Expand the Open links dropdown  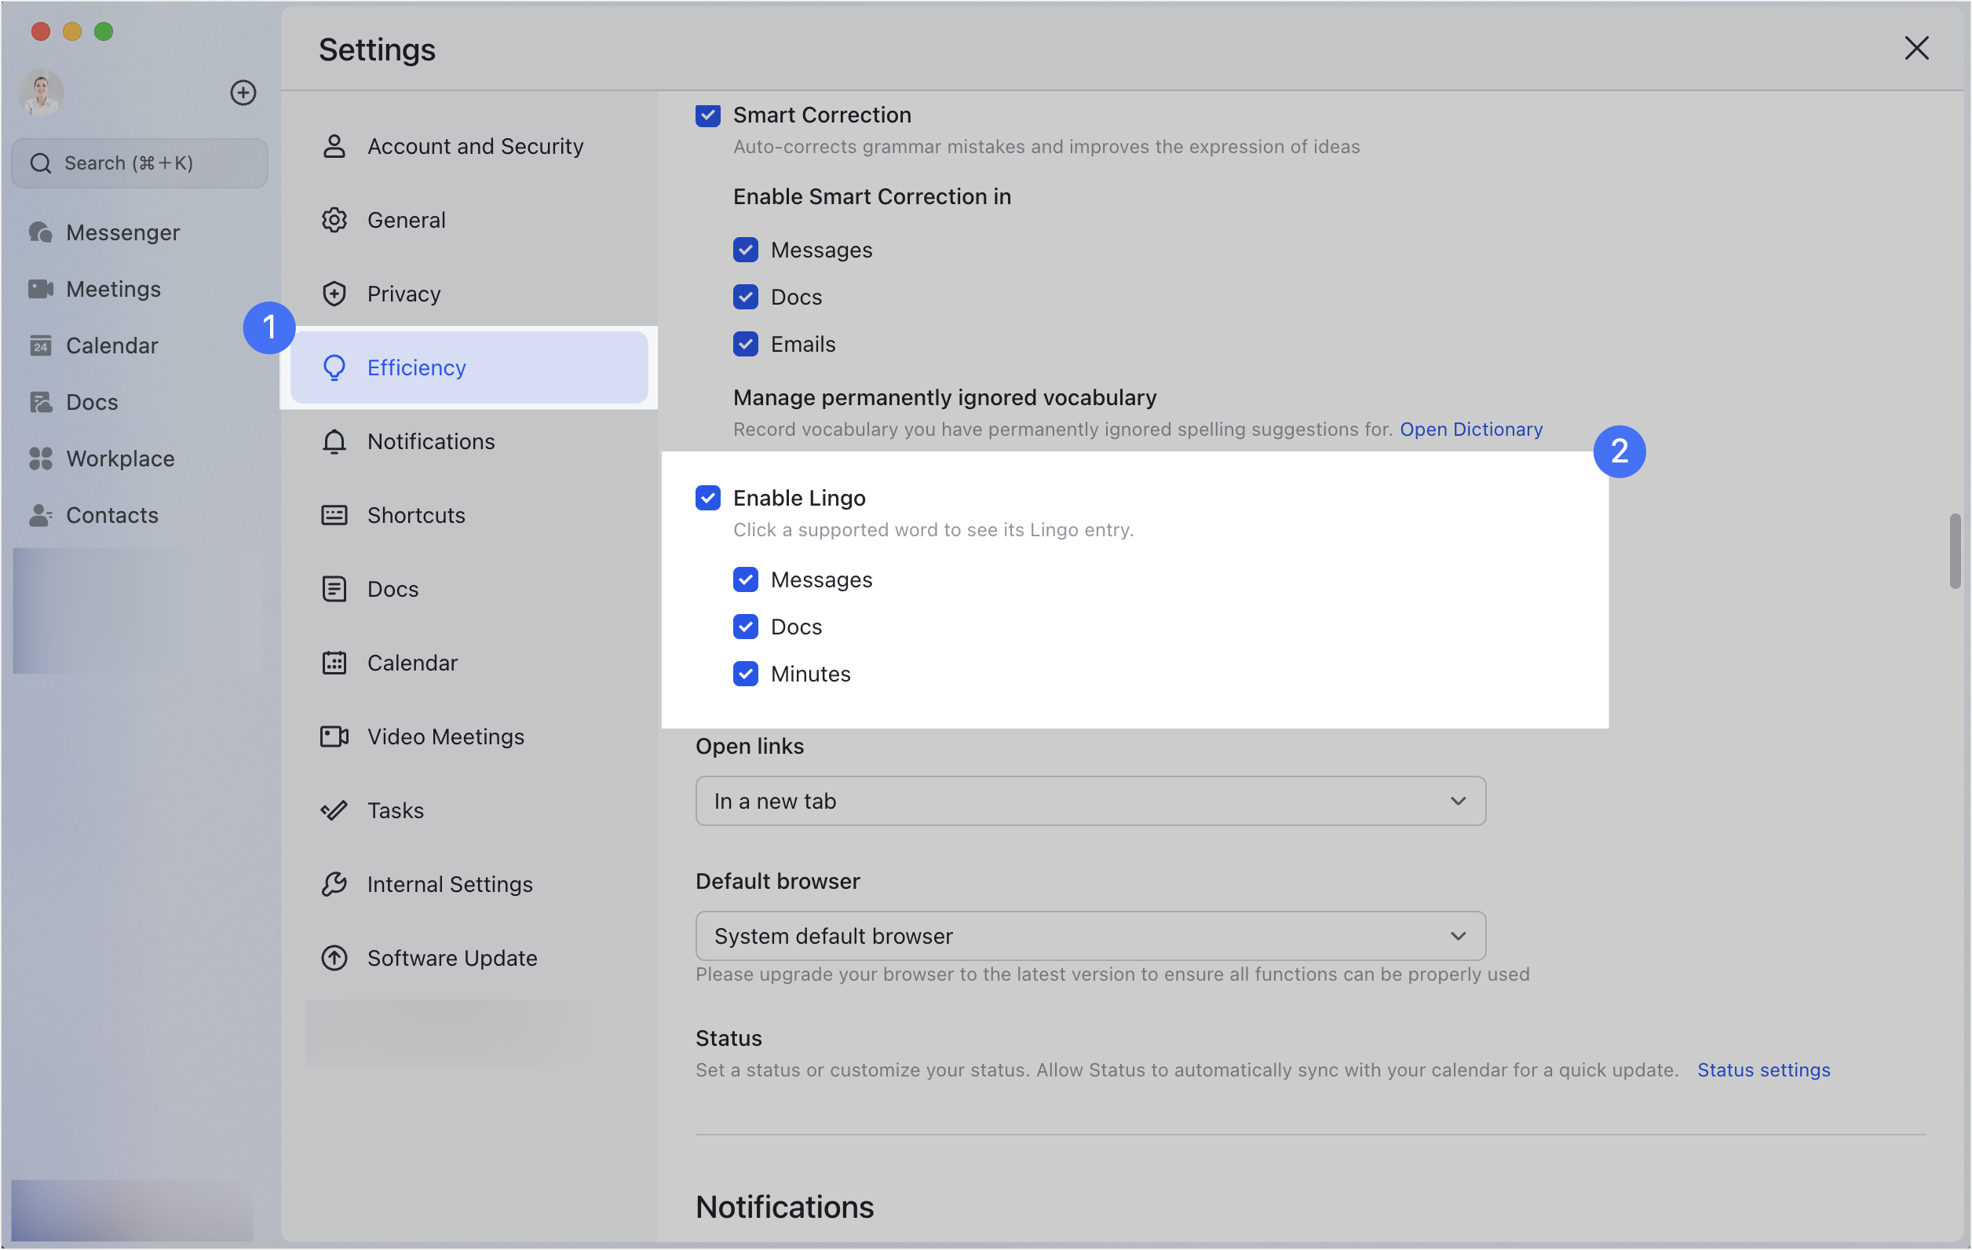tap(1090, 801)
